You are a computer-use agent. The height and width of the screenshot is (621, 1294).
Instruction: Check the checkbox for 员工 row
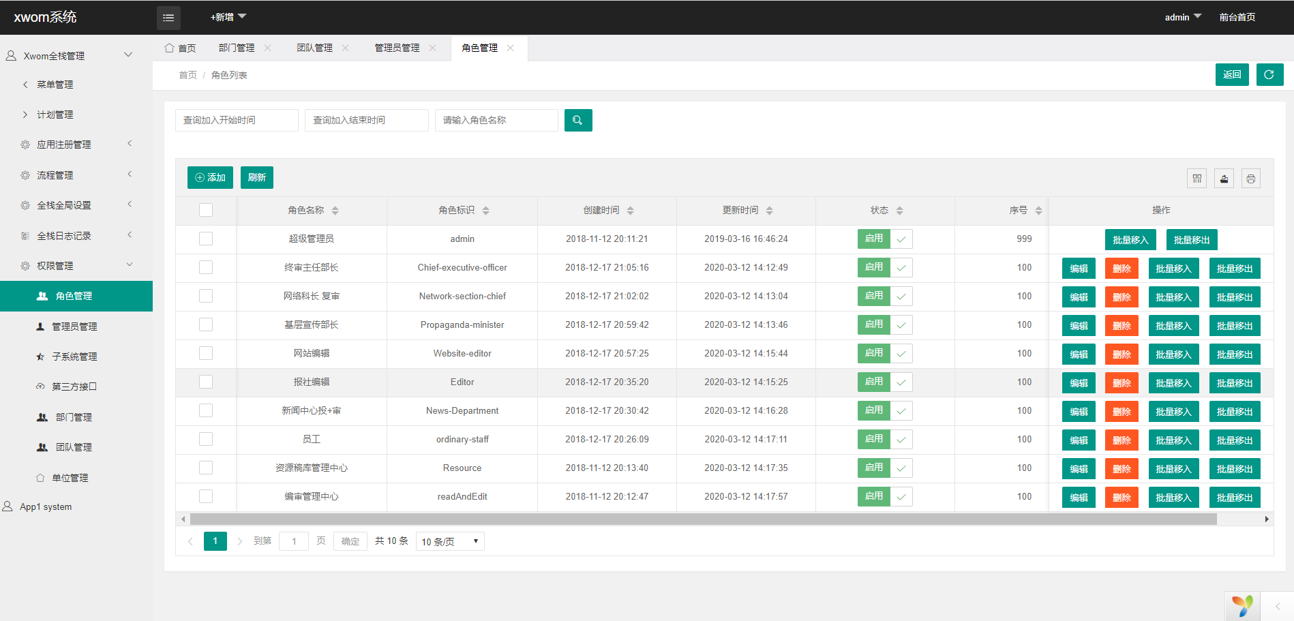[206, 439]
